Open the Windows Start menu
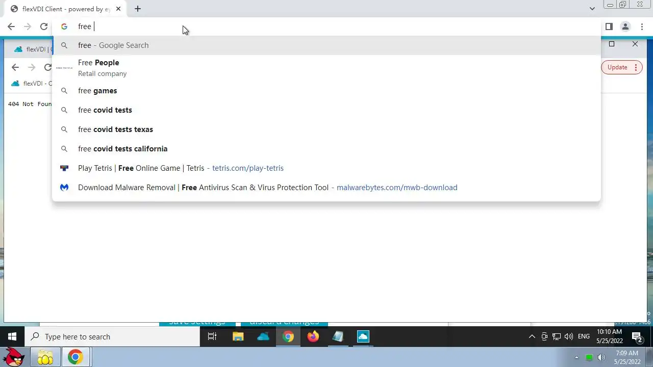Viewport: 653px width, 367px height. 12,336
